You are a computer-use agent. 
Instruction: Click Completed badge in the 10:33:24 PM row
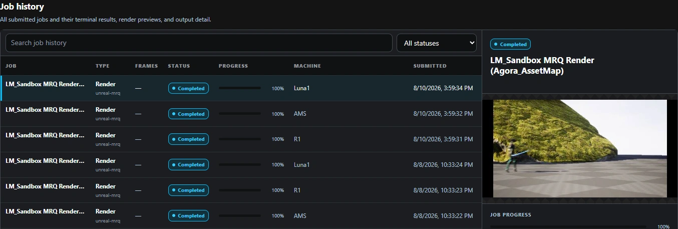pos(188,164)
